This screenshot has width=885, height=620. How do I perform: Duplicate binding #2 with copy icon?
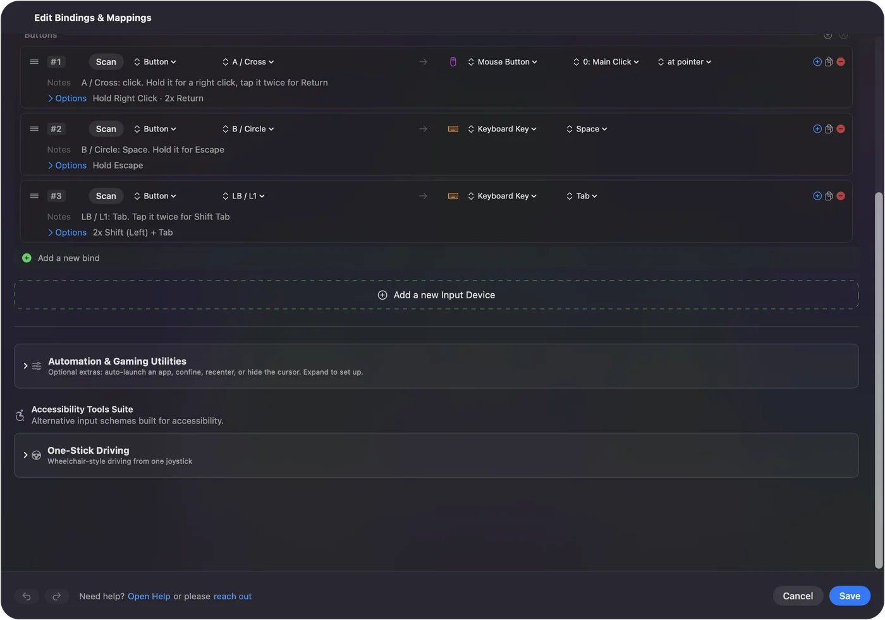coord(829,129)
